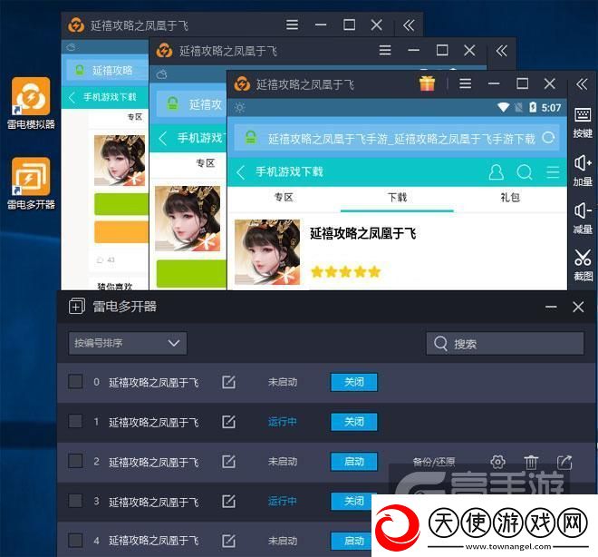598x557 pixels.
Task: Click the refresh icon in browser address bar
Action: click(x=548, y=138)
